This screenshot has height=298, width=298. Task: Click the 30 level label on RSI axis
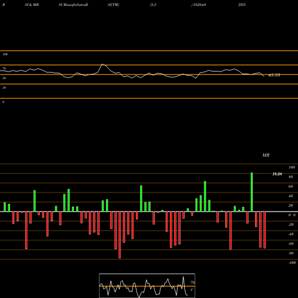4,88
